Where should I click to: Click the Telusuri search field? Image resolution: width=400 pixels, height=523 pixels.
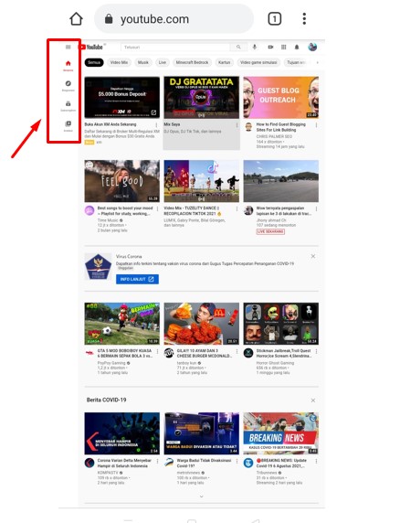[175, 47]
